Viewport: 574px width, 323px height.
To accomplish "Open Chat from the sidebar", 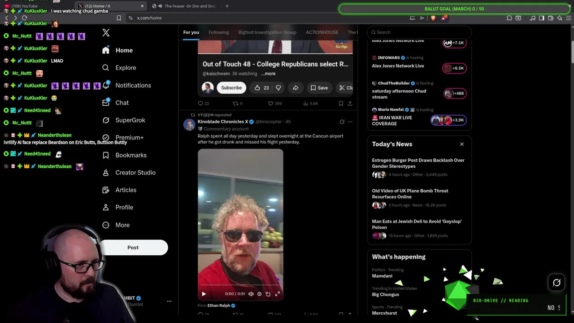I will (x=115, y=103).
